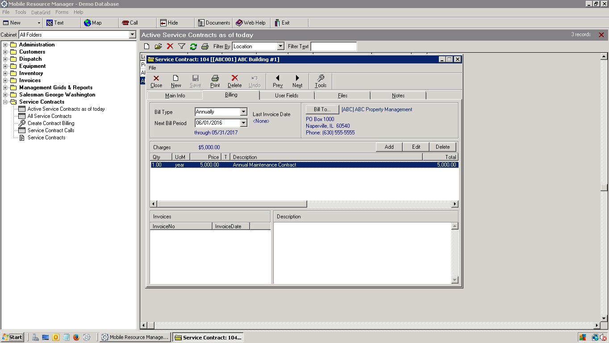Click Print in Service Contract toolbar
The image size is (609, 343).
coord(215,81)
